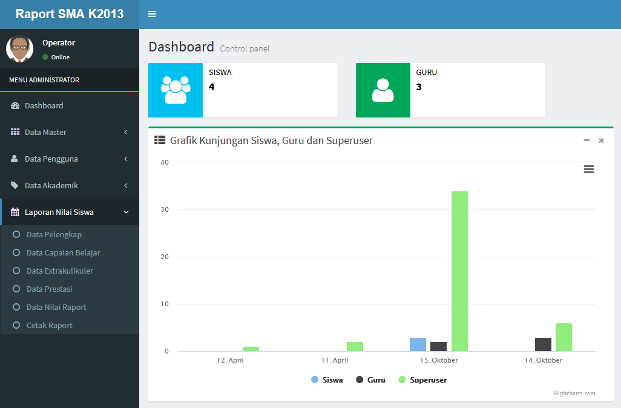Click the Dashboard gauge icon
Screen dimensions: 621x408
click(15, 106)
